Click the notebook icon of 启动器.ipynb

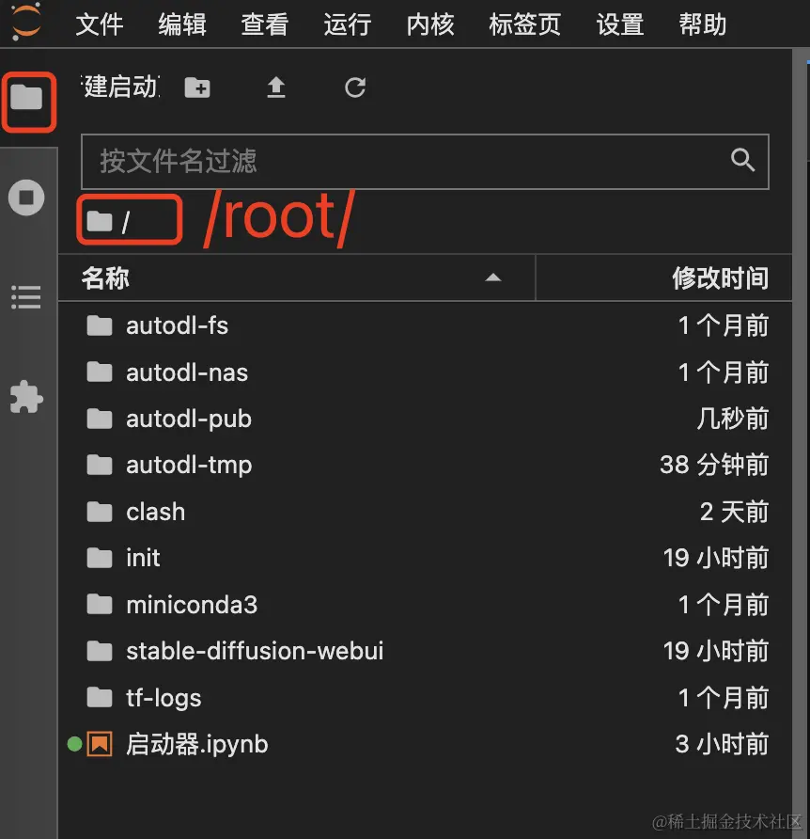point(100,744)
